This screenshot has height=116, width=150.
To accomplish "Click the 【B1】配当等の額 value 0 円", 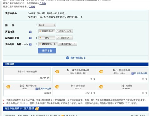I will 145,79.
